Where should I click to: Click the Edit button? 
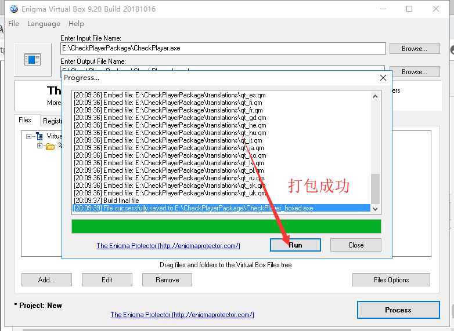point(107,280)
